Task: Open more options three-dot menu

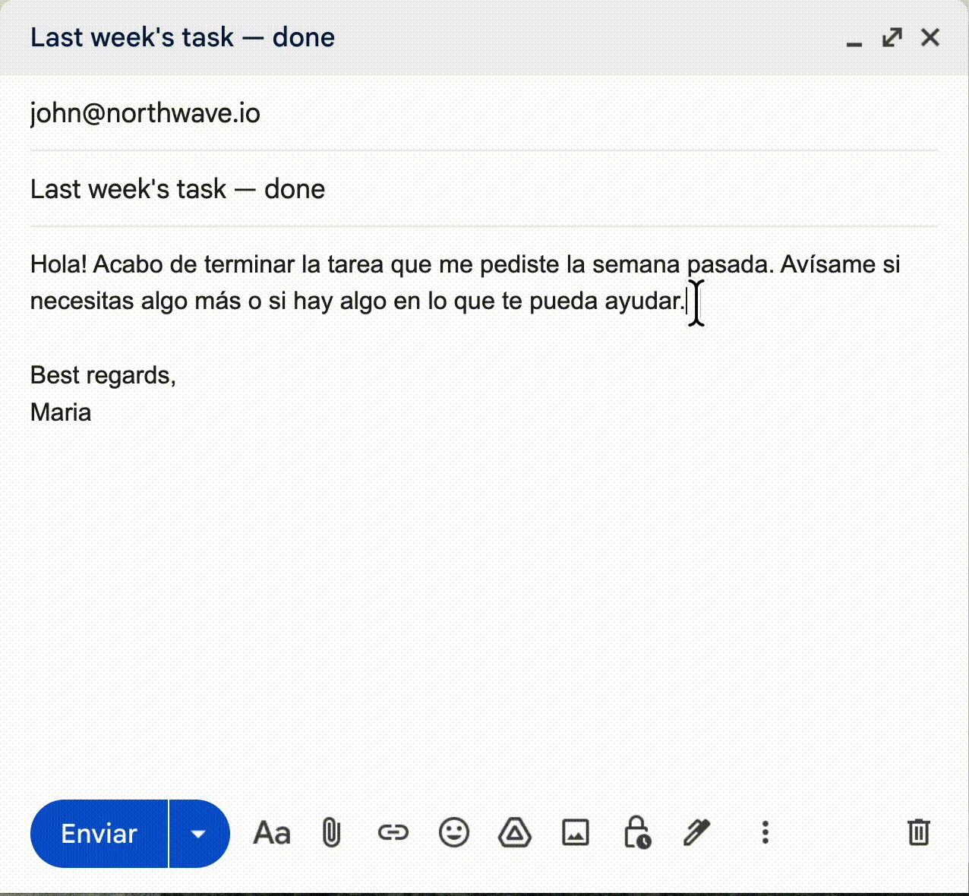Action: pos(765,833)
